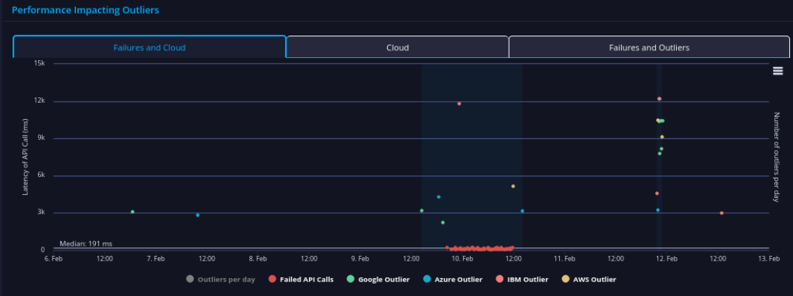
Task: Select the highest IBM outlier point above 12k
Action: click(660, 99)
